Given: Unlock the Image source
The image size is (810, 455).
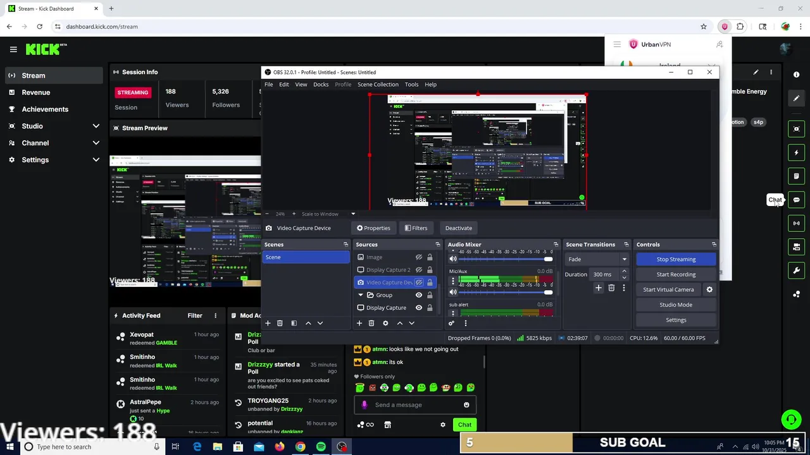Looking at the screenshot, I should click(430, 257).
